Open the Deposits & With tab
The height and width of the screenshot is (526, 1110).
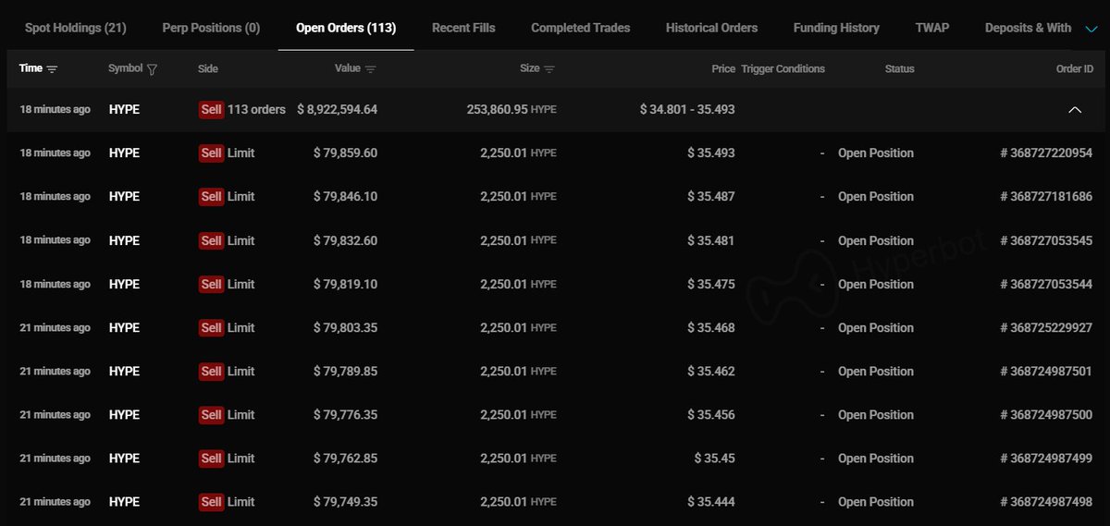coord(1028,28)
